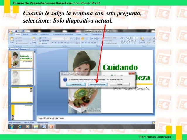Switch to Word on the taskbar

pos(44,127)
